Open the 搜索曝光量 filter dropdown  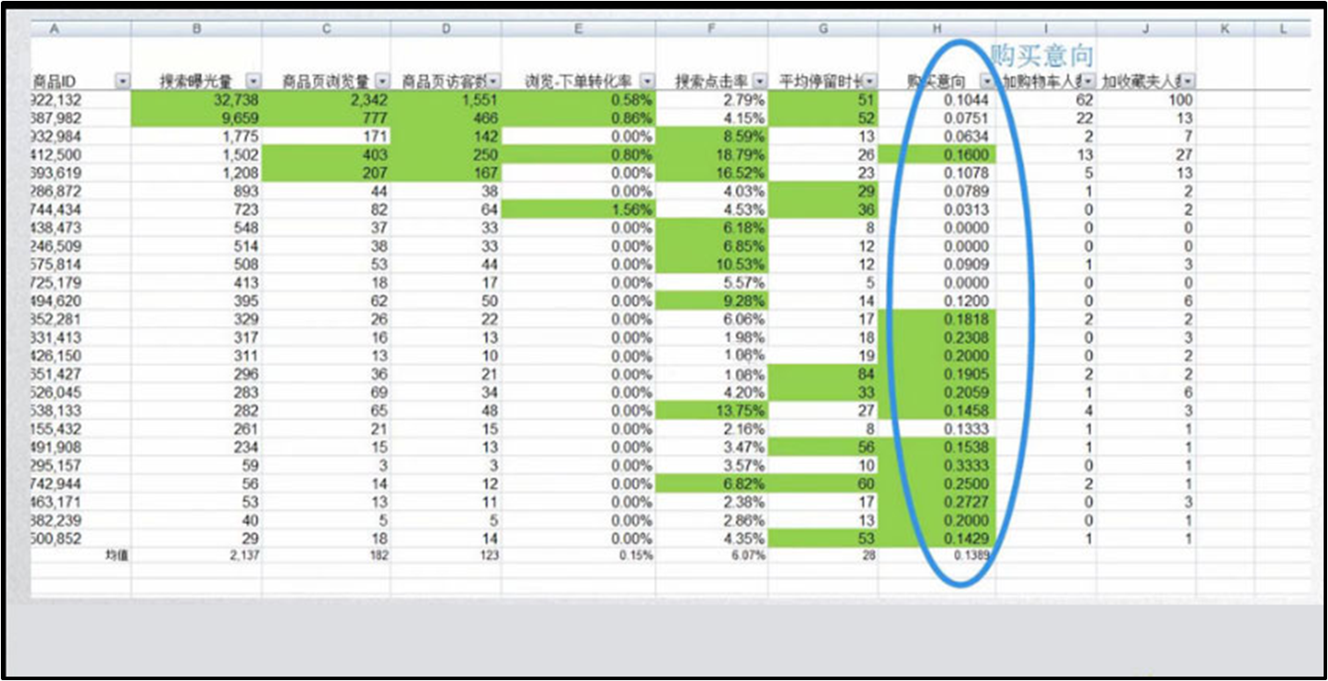(253, 81)
